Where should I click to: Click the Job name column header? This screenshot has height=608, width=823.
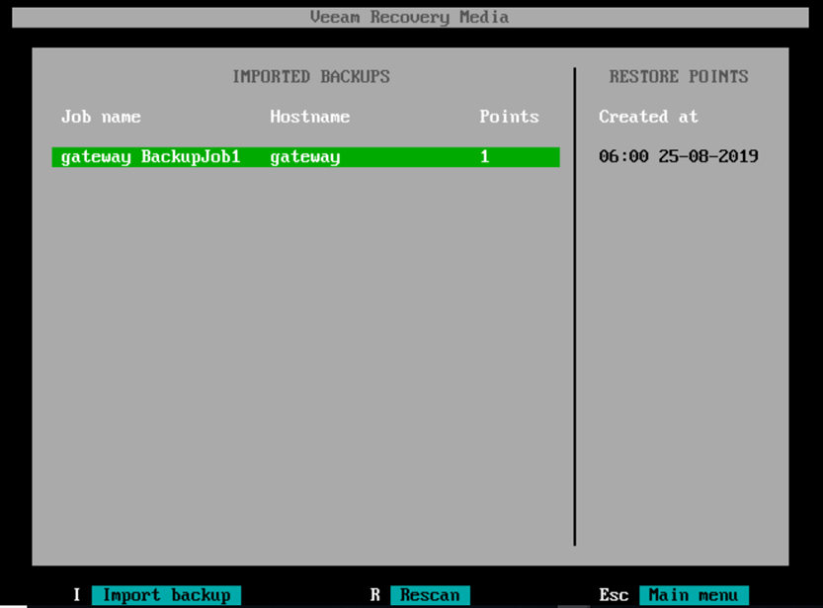(x=101, y=117)
